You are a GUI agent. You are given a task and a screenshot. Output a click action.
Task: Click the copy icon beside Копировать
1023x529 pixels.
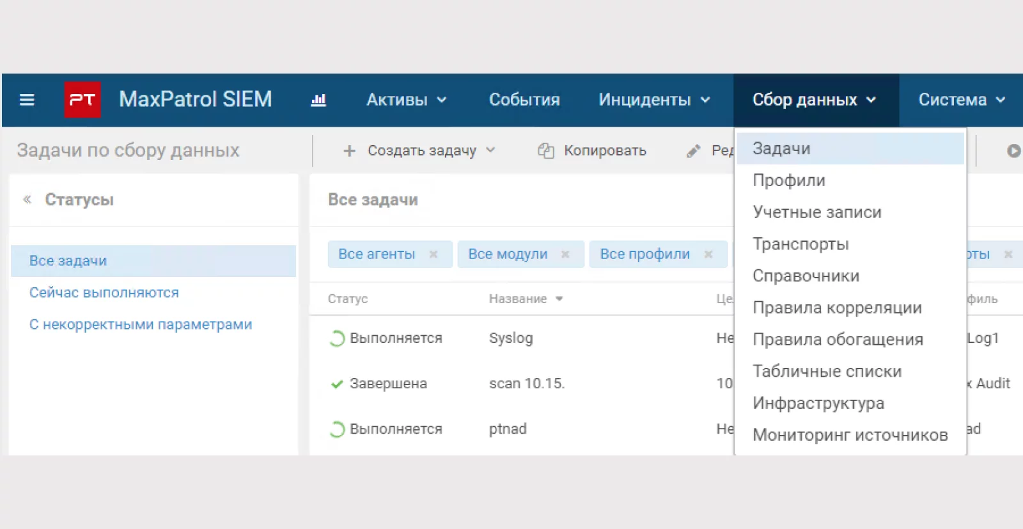(x=545, y=151)
